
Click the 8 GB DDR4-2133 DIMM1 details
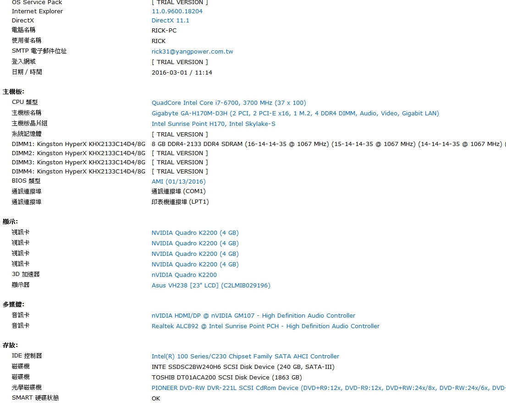[x=329, y=144]
